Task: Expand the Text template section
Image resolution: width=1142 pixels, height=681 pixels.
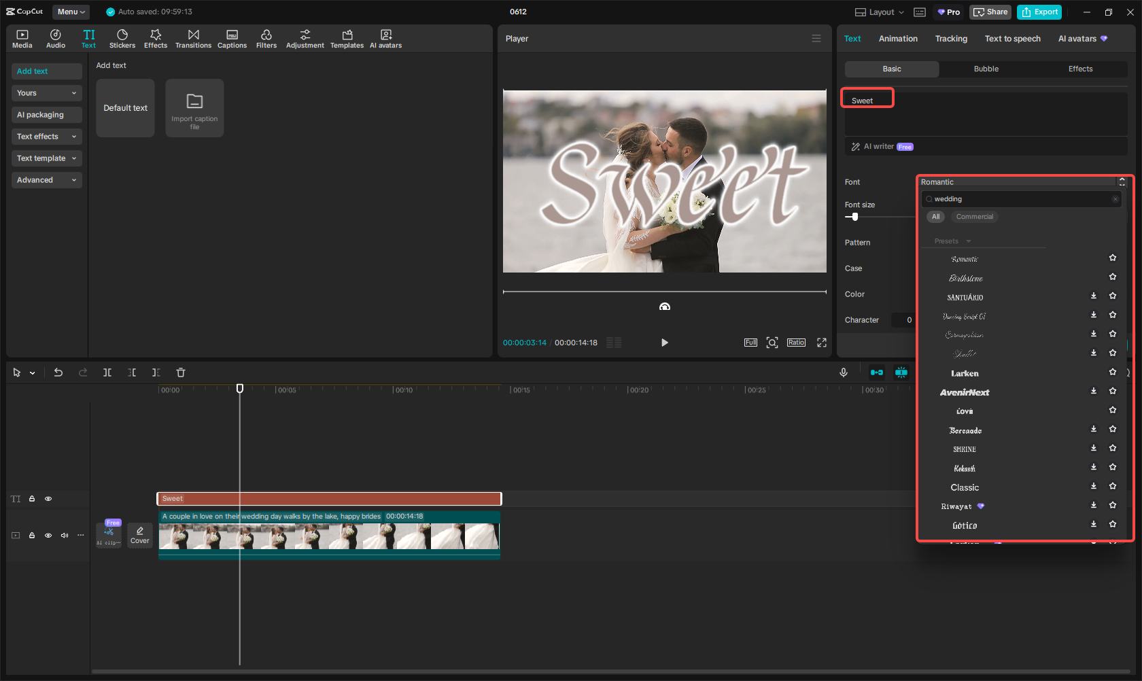Action: 46,158
